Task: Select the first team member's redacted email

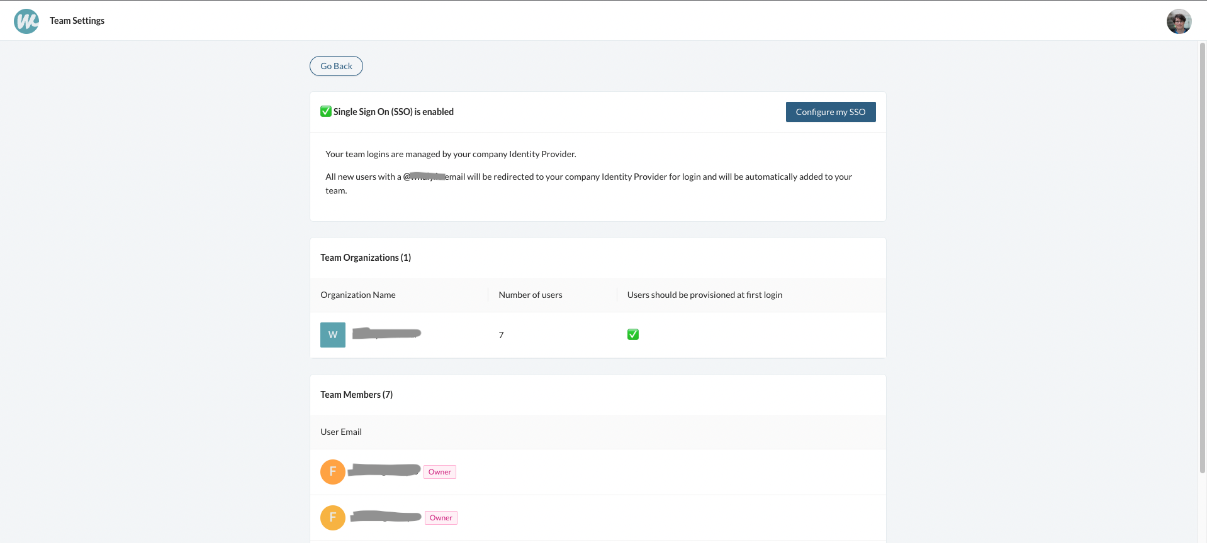Action: pyautogui.click(x=384, y=470)
